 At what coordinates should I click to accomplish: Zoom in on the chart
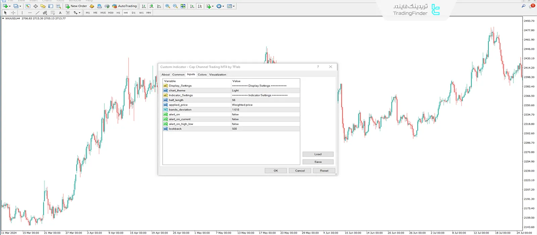(167, 6)
